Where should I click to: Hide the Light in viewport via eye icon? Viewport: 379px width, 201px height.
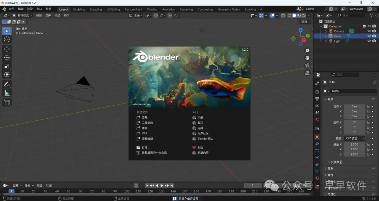tap(369, 41)
